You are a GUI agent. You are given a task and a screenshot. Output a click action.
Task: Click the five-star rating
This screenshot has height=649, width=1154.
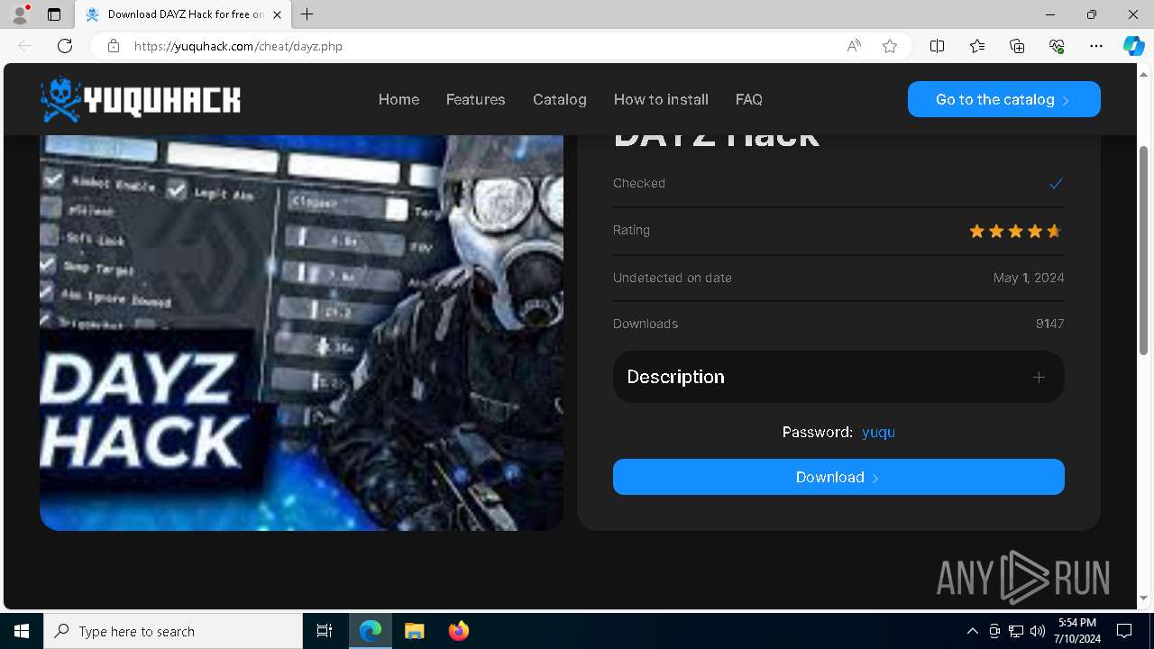point(1015,231)
